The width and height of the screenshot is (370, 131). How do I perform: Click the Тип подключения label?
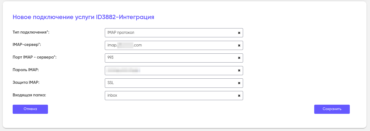[31, 32]
